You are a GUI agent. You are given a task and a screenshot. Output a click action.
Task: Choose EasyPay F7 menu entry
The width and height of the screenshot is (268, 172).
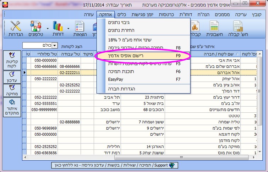coord(143,79)
